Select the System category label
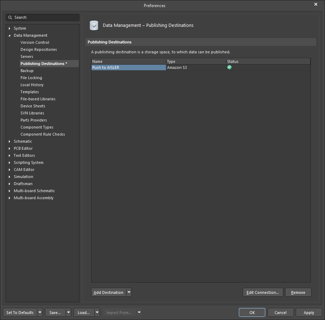The image size is (325, 320). [x=20, y=28]
